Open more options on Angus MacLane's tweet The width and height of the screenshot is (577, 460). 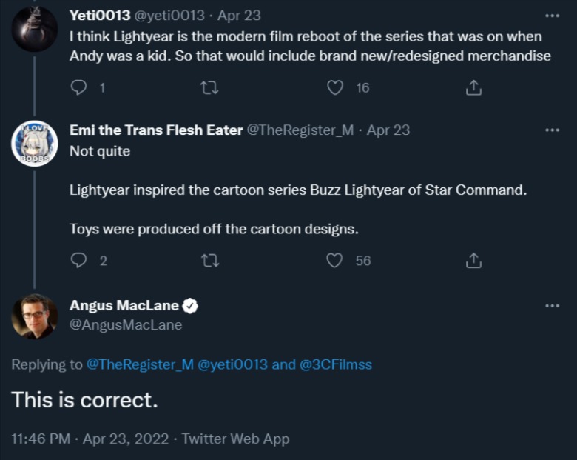[552, 306]
